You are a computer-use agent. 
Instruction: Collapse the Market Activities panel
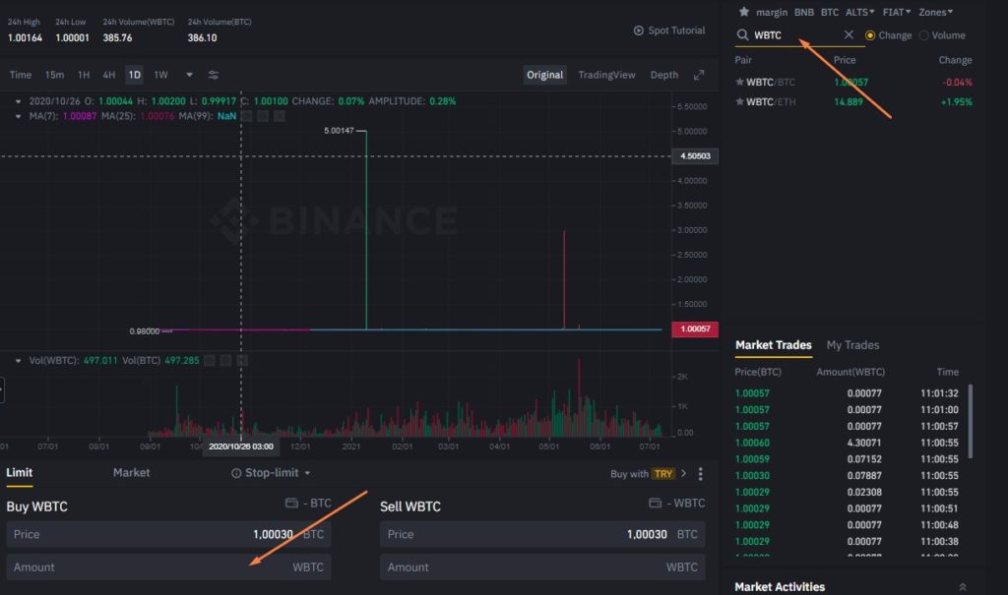coord(963,587)
